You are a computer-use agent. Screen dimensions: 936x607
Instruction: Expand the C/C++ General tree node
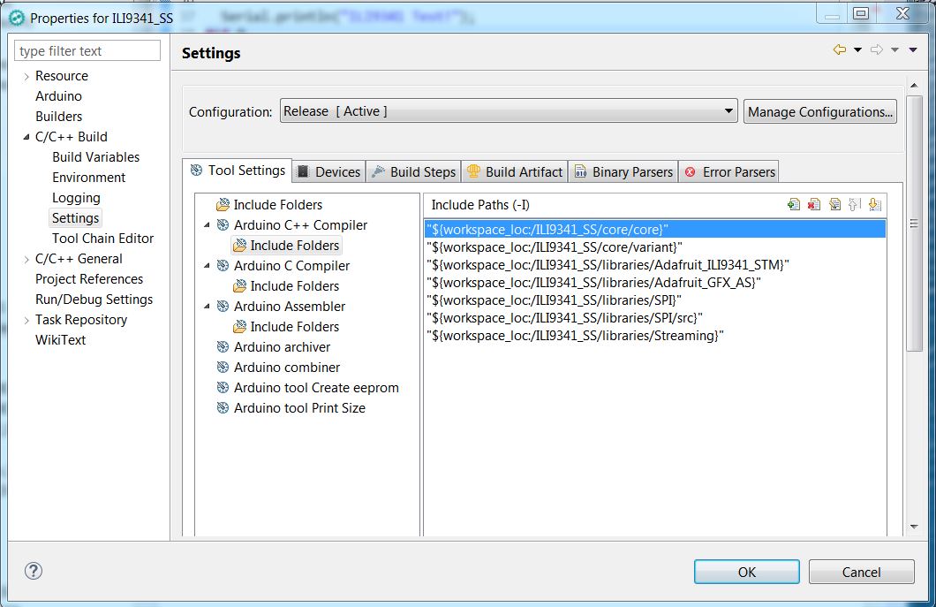(x=26, y=259)
